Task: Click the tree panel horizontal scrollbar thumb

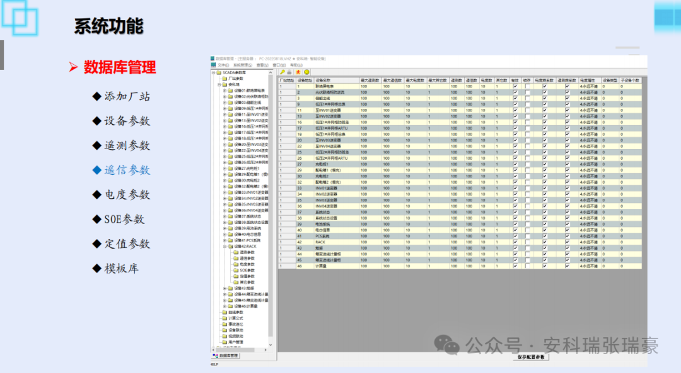Action: tap(235, 350)
